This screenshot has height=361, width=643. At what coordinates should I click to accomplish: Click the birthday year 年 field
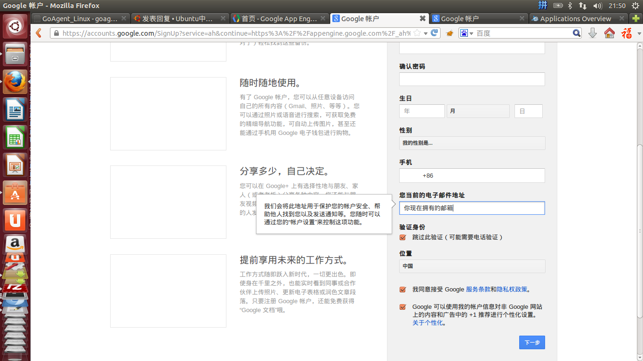pyautogui.click(x=422, y=111)
